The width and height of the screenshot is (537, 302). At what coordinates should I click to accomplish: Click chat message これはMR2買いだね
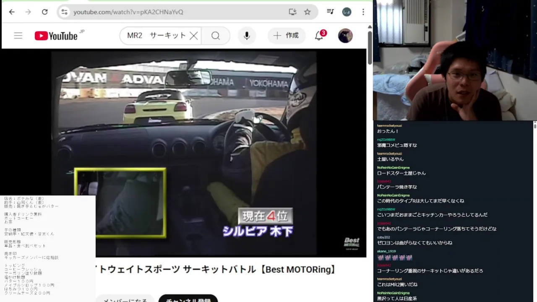pos(397,284)
